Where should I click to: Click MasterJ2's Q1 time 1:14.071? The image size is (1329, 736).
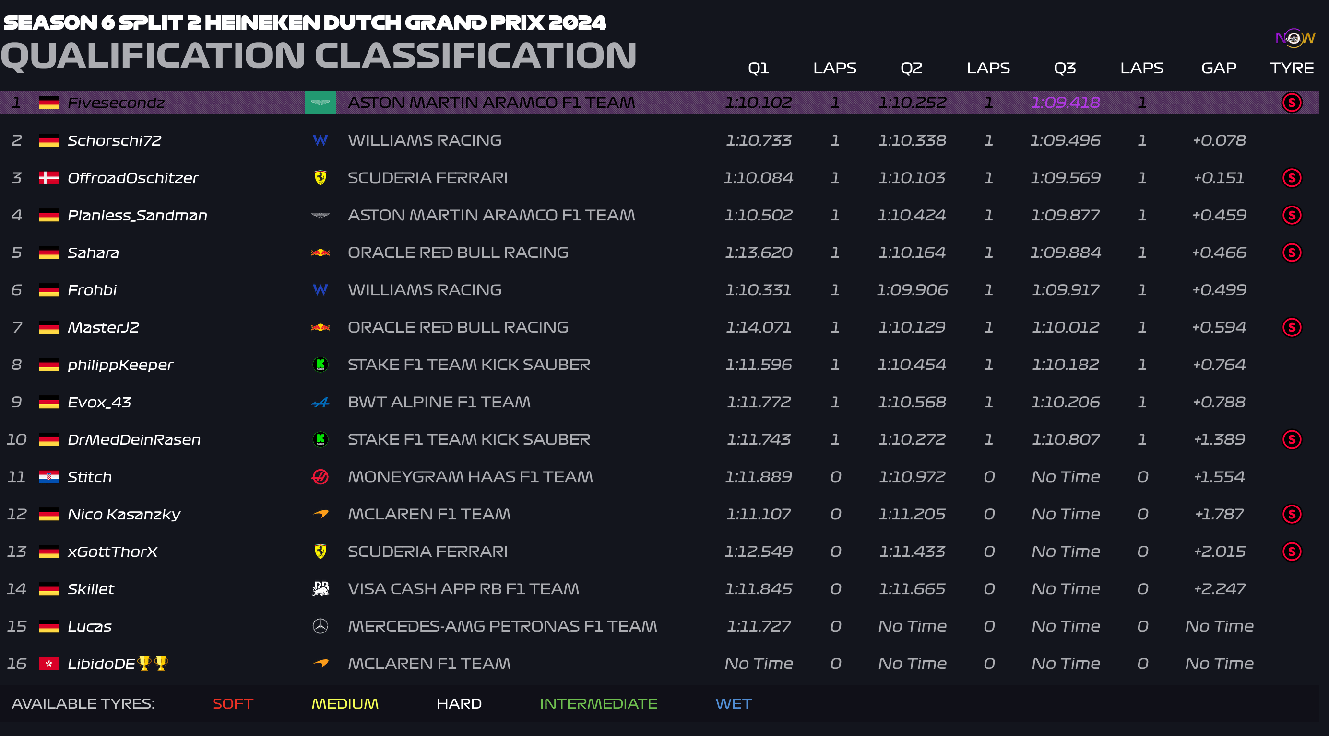pyautogui.click(x=759, y=327)
